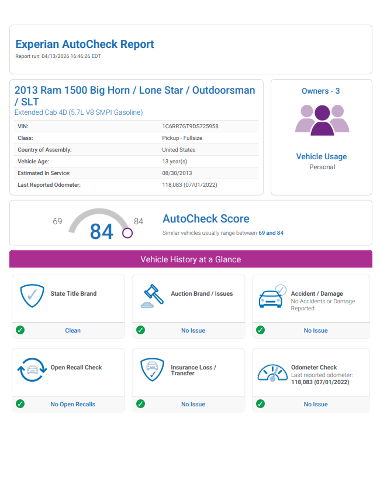380x493 pixels.
Task: Click the purple three-owners people icon
Action: coord(322,120)
